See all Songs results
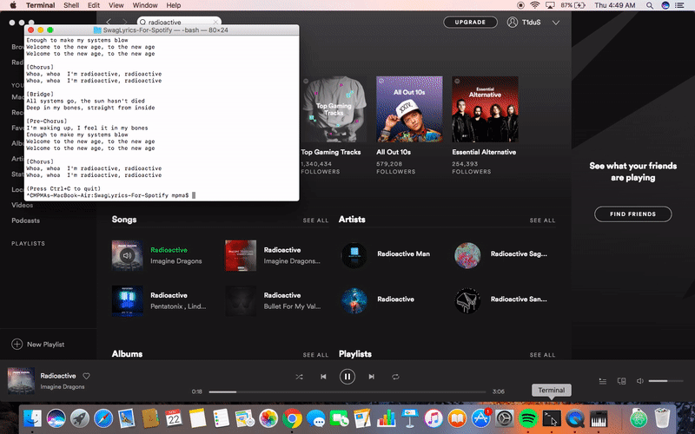Image resolution: width=695 pixels, height=434 pixels. pyautogui.click(x=315, y=220)
